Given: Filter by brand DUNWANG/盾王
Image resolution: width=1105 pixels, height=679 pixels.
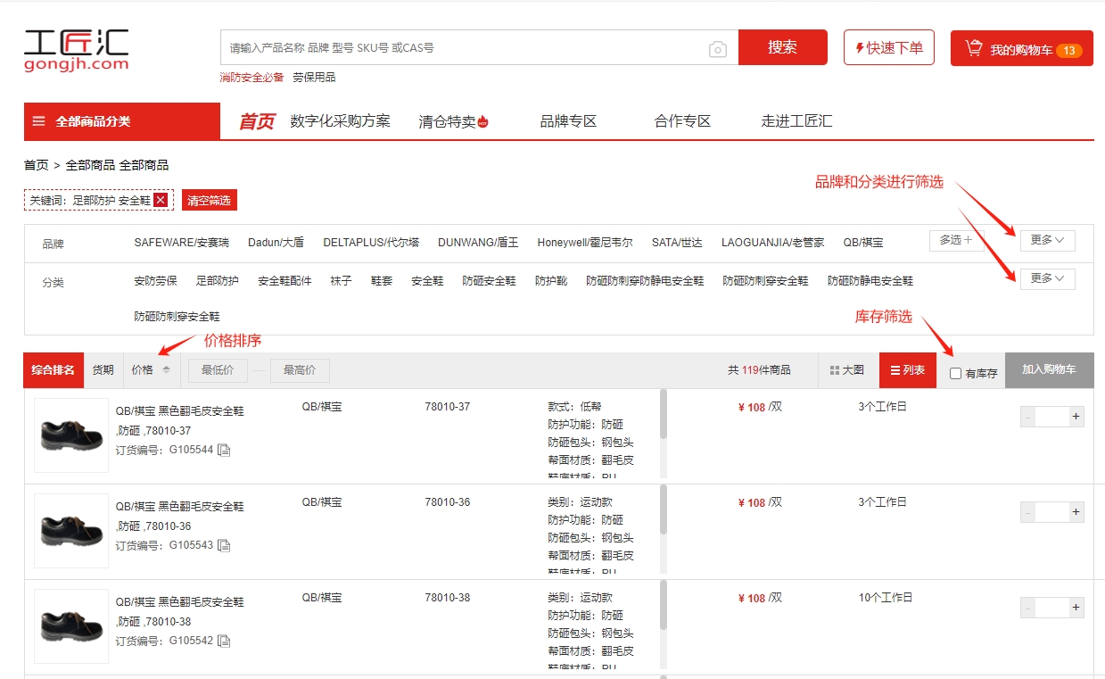Looking at the screenshot, I should [x=478, y=242].
